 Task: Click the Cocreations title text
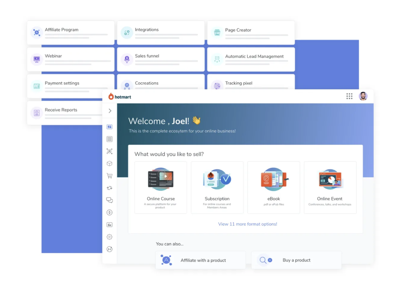[x=147, y=83]
